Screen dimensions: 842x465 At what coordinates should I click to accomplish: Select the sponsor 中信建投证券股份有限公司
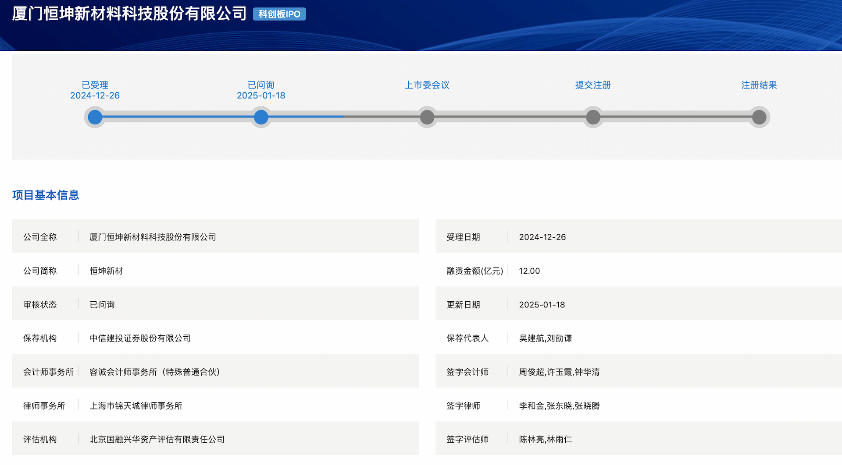[x=140, y=338]
